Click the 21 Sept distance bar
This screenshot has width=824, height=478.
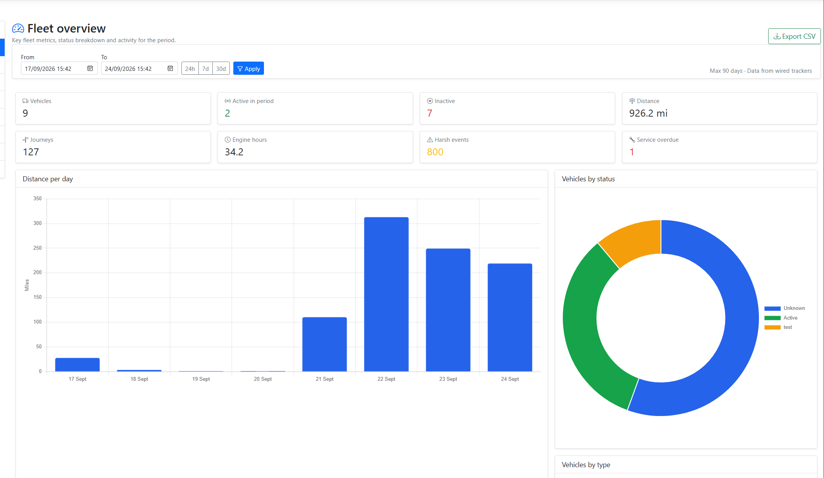tap(324, 344)
